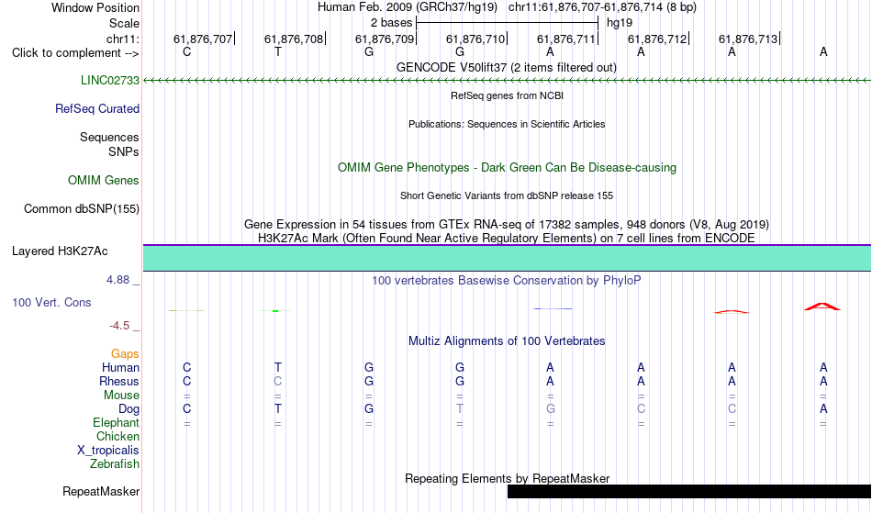The image size is (872, 513).
Task: Click the GENCODE V50lift37 track title
Action: [x=507, y=67]
